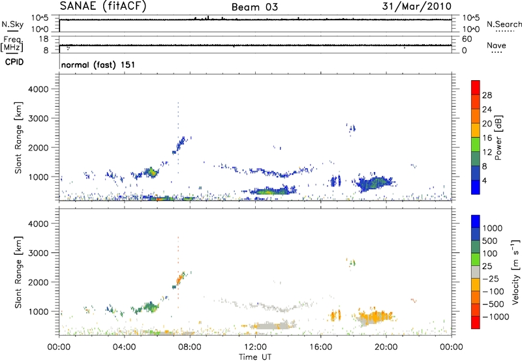The width and height of the screenshot is (522, 361).
Task: Click the gray segment of Velocity colorbar
Action: click(x=476, y=272)
